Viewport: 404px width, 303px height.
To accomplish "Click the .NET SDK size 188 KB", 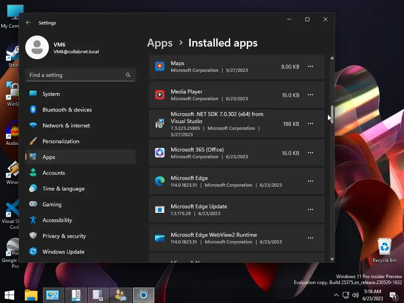I will (x=291, y=124).
